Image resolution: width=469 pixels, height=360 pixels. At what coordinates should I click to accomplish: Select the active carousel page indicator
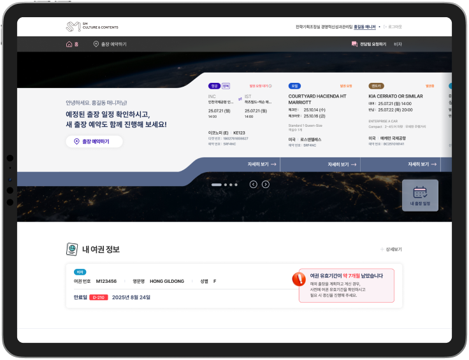pos(217,184)
